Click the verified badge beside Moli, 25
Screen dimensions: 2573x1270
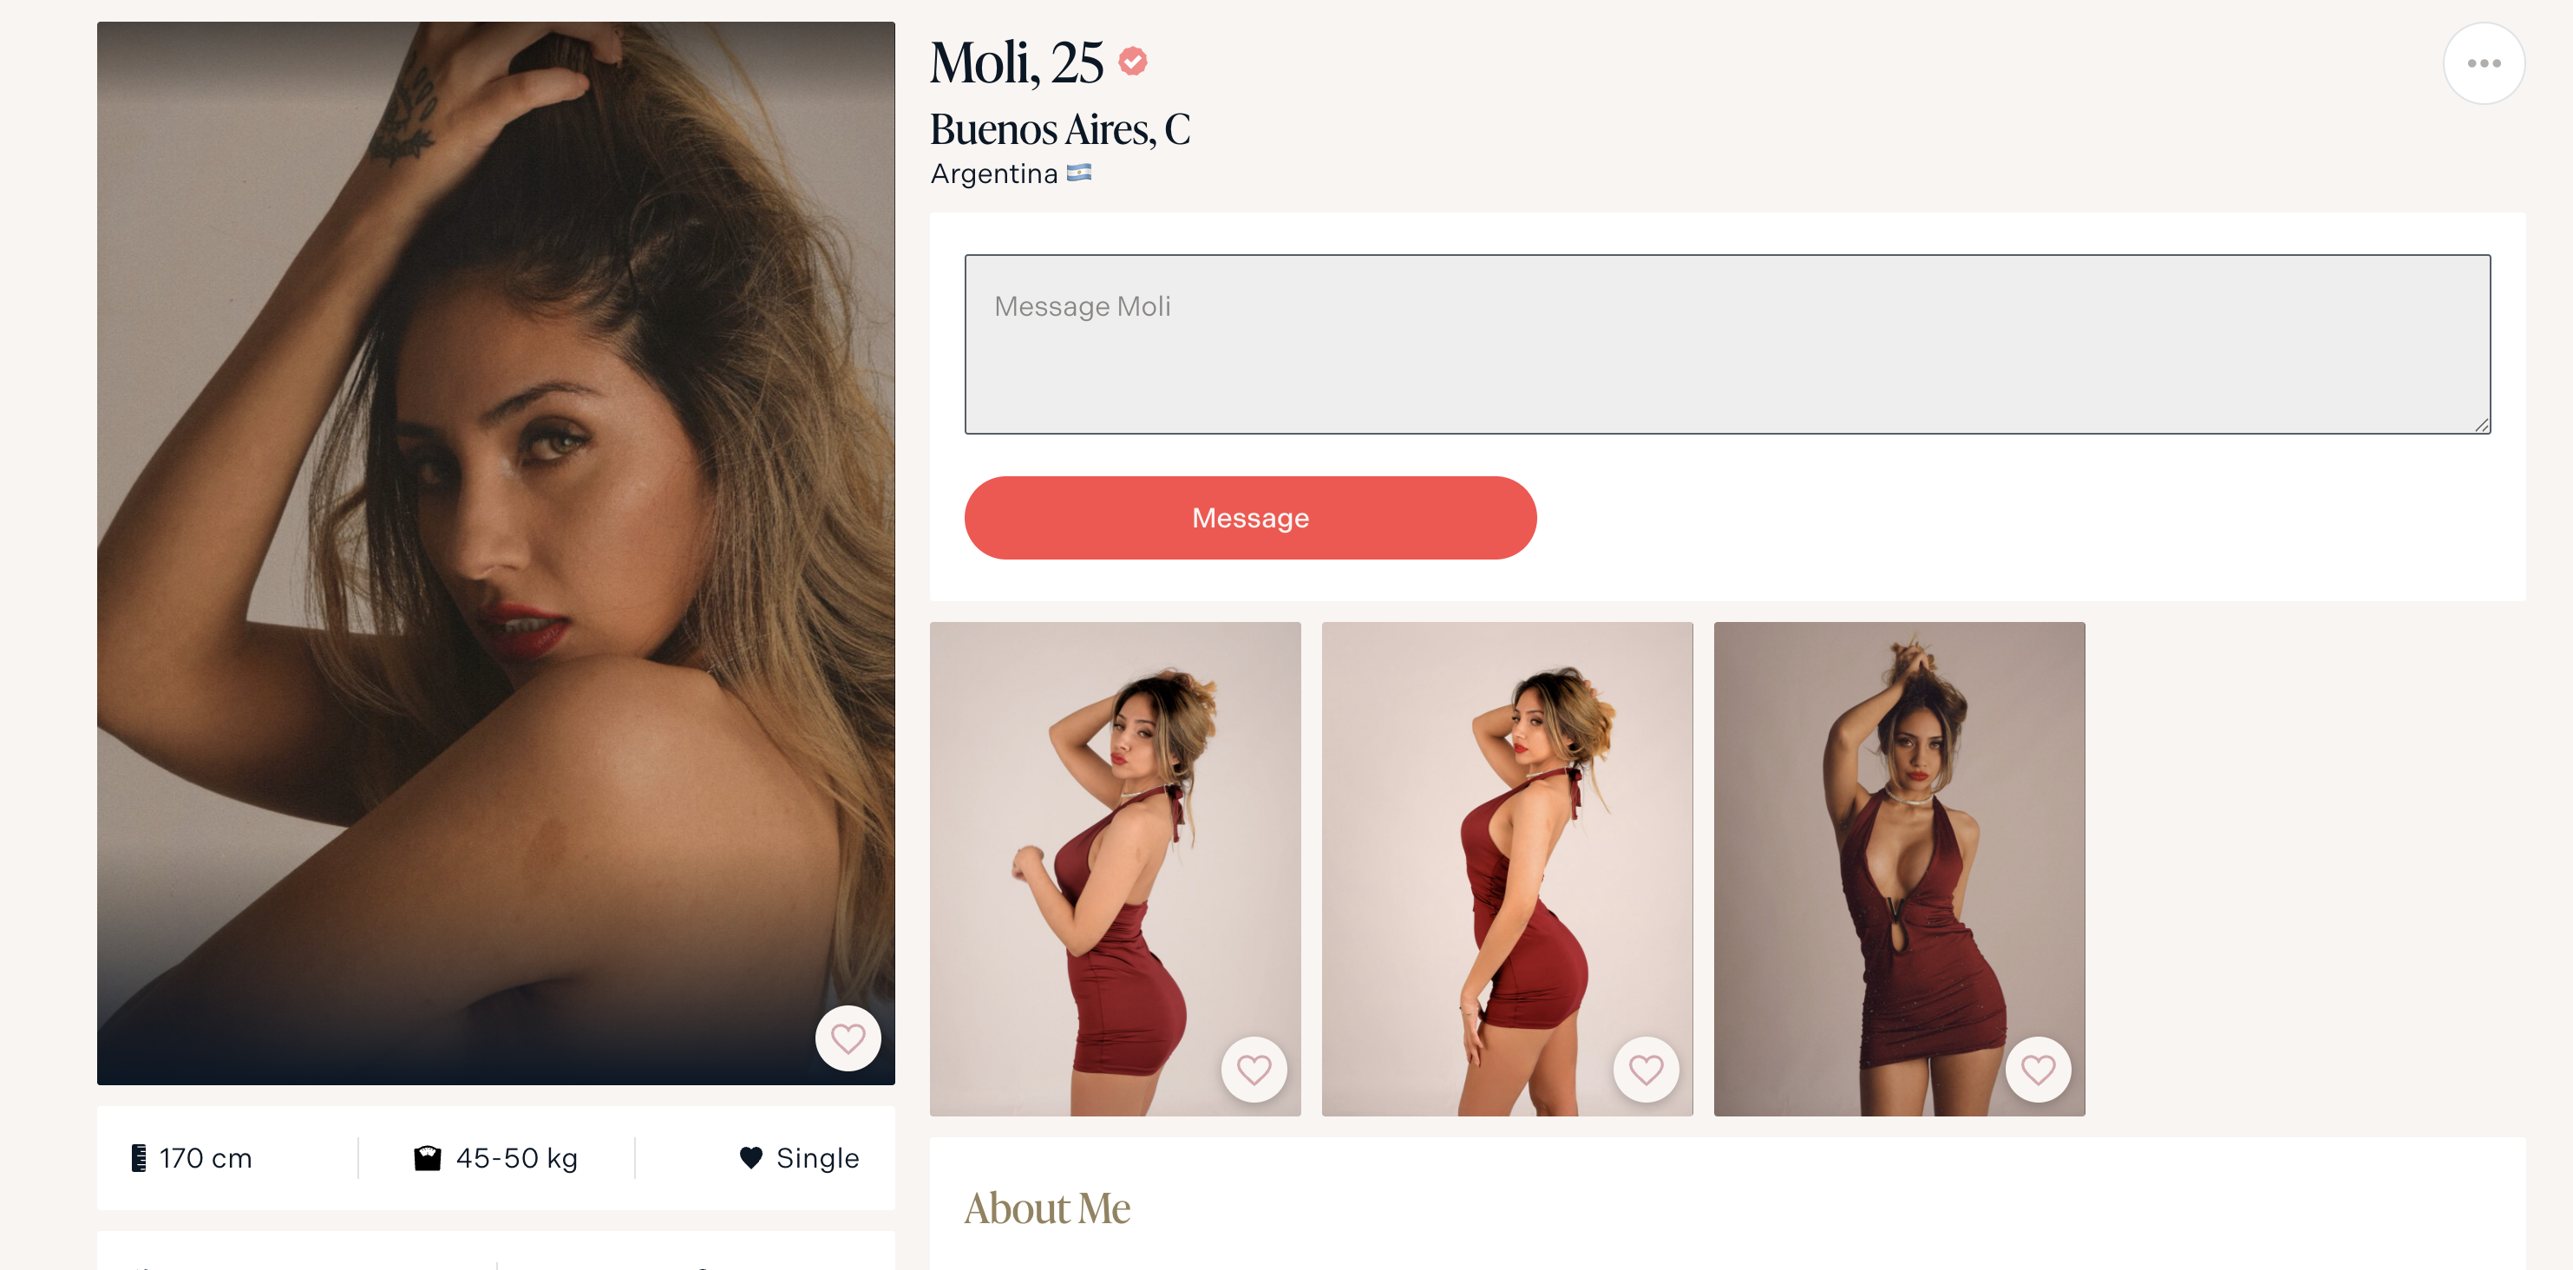pyautogui.click(x=1132, y=62)
